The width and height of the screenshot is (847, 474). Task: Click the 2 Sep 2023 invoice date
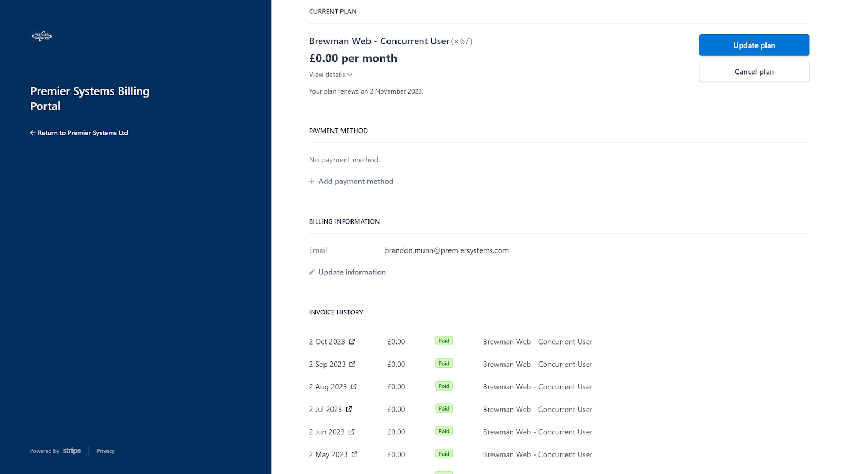[x=327, y=364]
